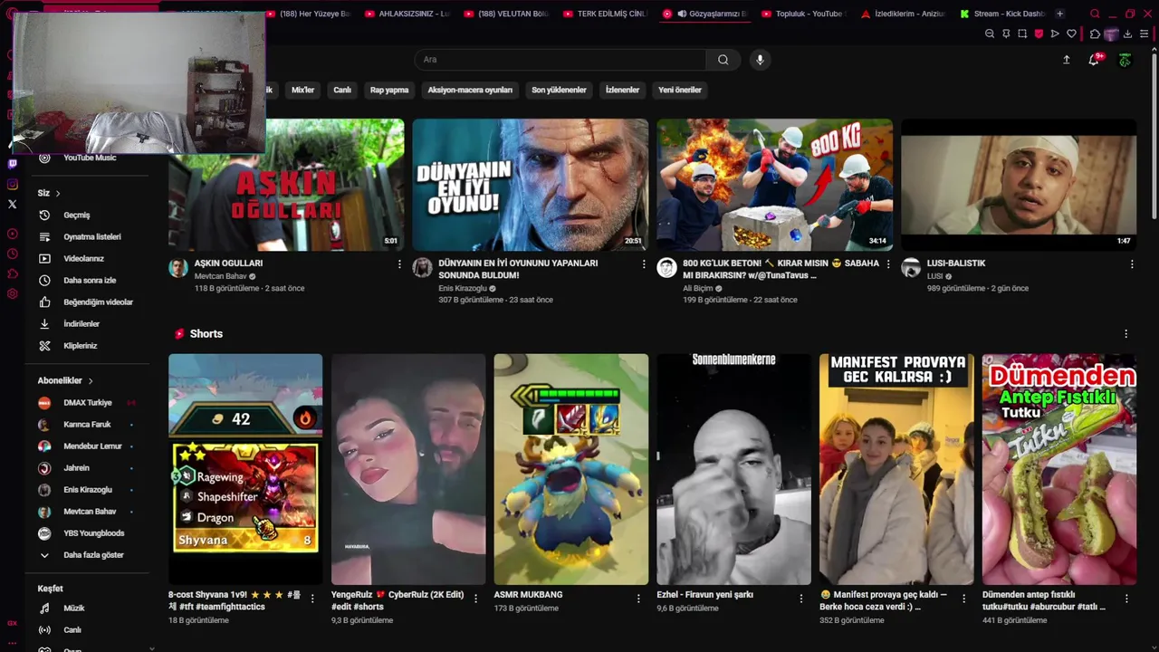Image resolution: width=1159 pixels, height=652 pixels.
Task: Open options menu for LUSI-BALISTIK video
Action: coord(1132,264)
